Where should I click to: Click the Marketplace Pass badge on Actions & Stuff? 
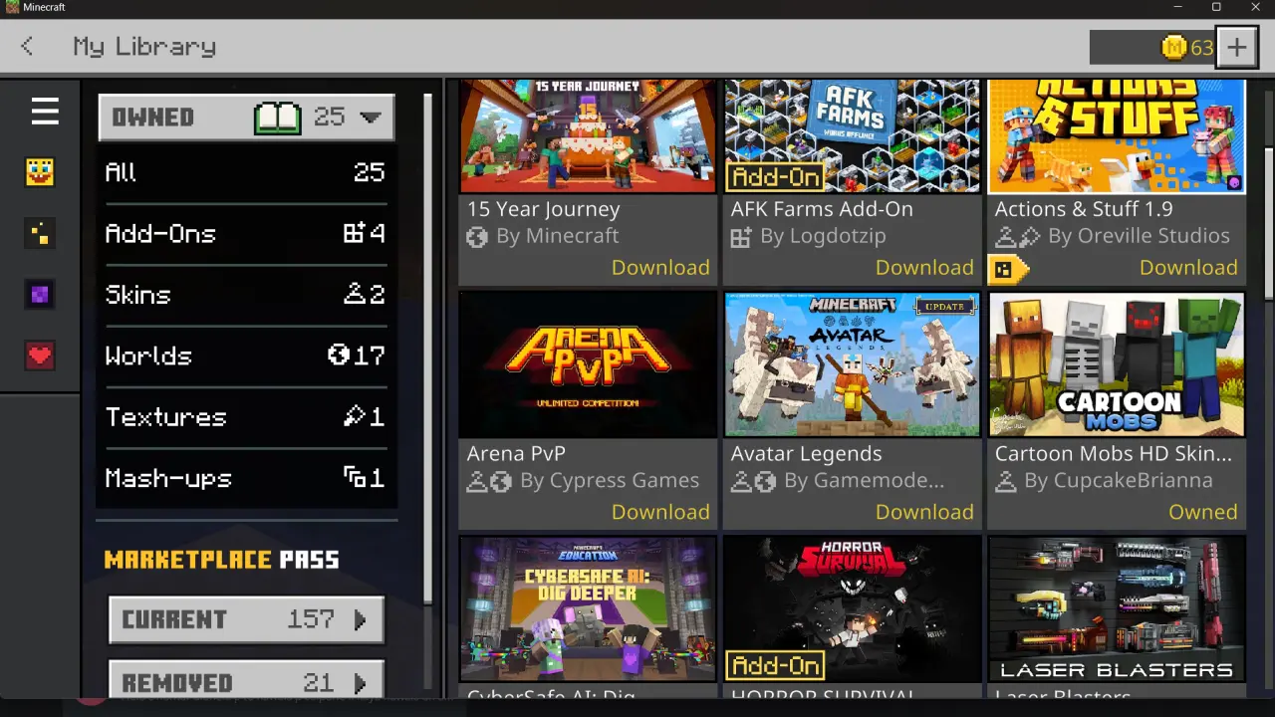(x=1006, y=269)
